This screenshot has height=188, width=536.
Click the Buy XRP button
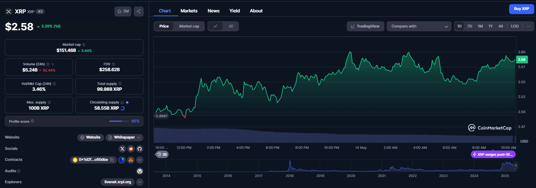coord(522,9)
